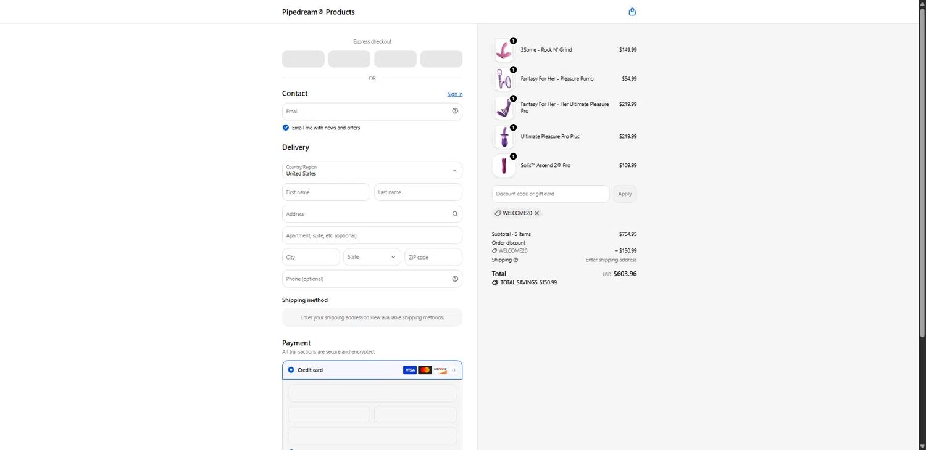This screenshot has width=926, height=450.
Task: Click the 3Some Rock N' Grind thumbnail
Action: (504, 50)
